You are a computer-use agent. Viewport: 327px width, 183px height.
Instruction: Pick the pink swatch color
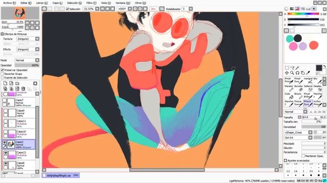[x=293, y=46]
